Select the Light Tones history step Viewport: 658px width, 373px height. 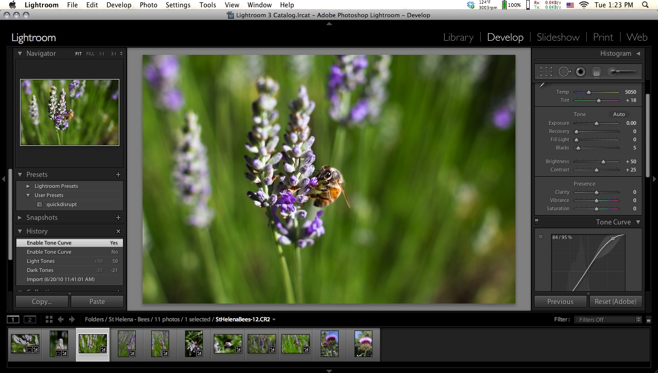click(x=69, y=261)
